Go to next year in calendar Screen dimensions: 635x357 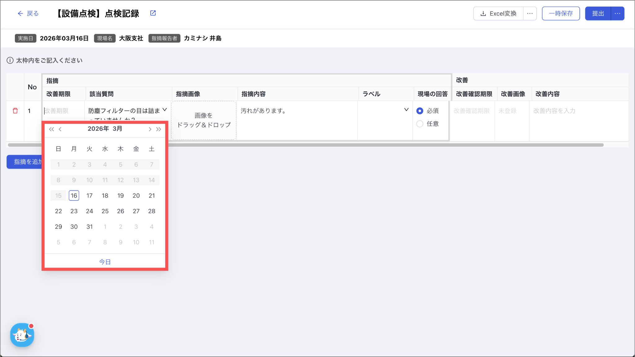(x=159, y=129)
